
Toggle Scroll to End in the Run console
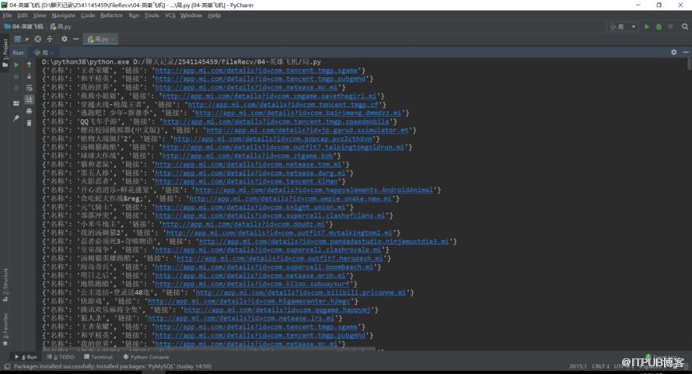pos(29,99)
